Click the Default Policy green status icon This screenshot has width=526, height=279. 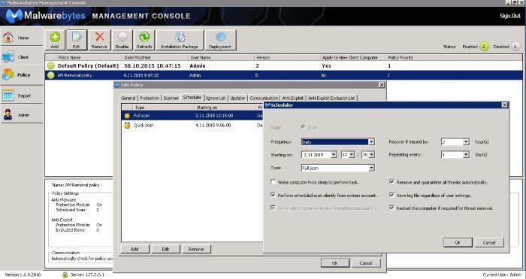[x=50, y=66]
